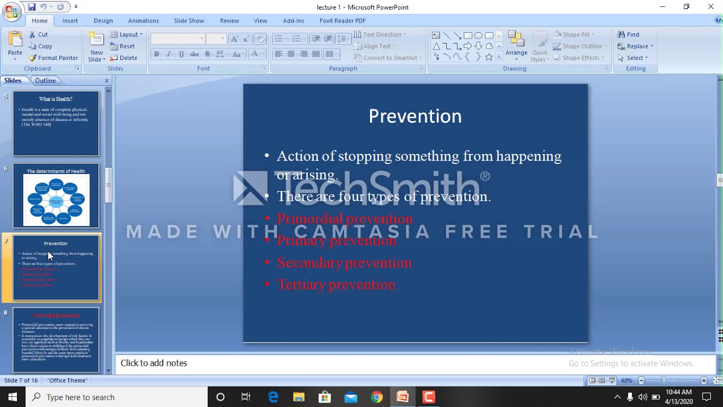Open File Explorer from taskbar
This screenshot has height=407, width=723.
pyautogui.click(x=299, y=397)
